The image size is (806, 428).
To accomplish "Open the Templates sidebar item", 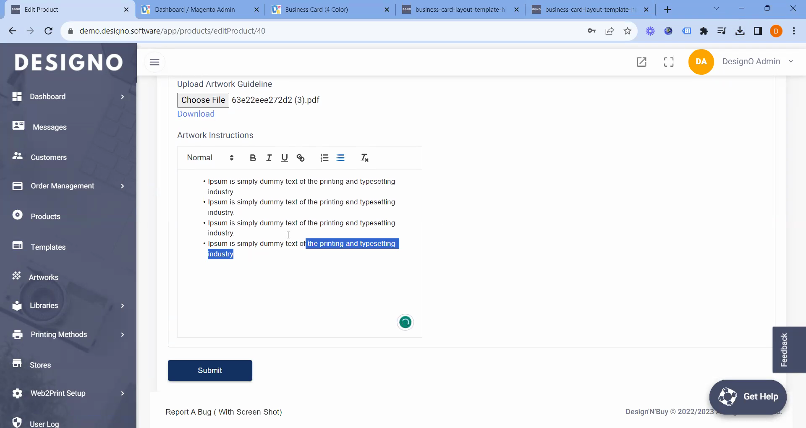I will (48, 247).
